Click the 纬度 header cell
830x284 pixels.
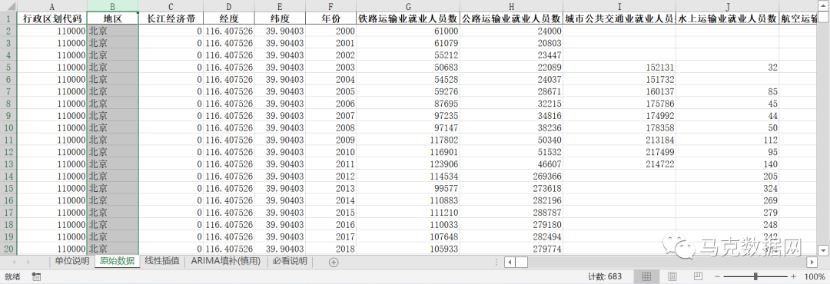[280, 18]
